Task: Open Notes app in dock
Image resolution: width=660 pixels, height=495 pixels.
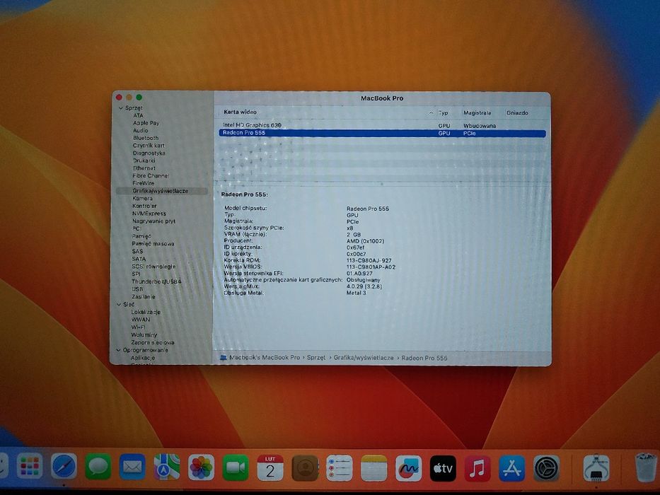Action: click(374, 467)
